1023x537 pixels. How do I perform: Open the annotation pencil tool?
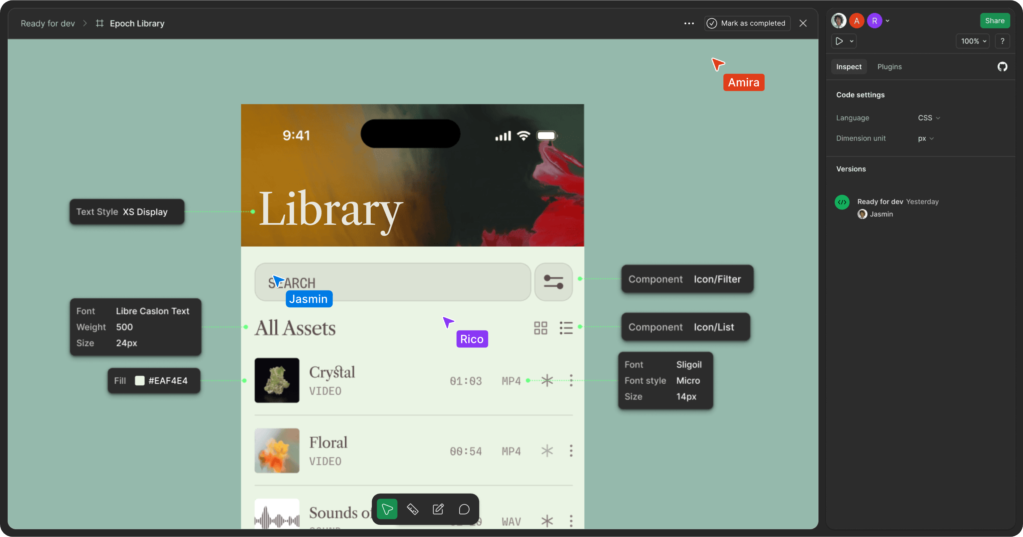pos(438,509)
